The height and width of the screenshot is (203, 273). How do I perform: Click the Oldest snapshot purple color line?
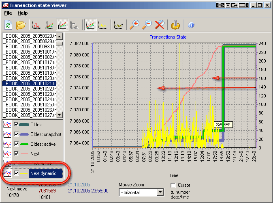point(24,134)
